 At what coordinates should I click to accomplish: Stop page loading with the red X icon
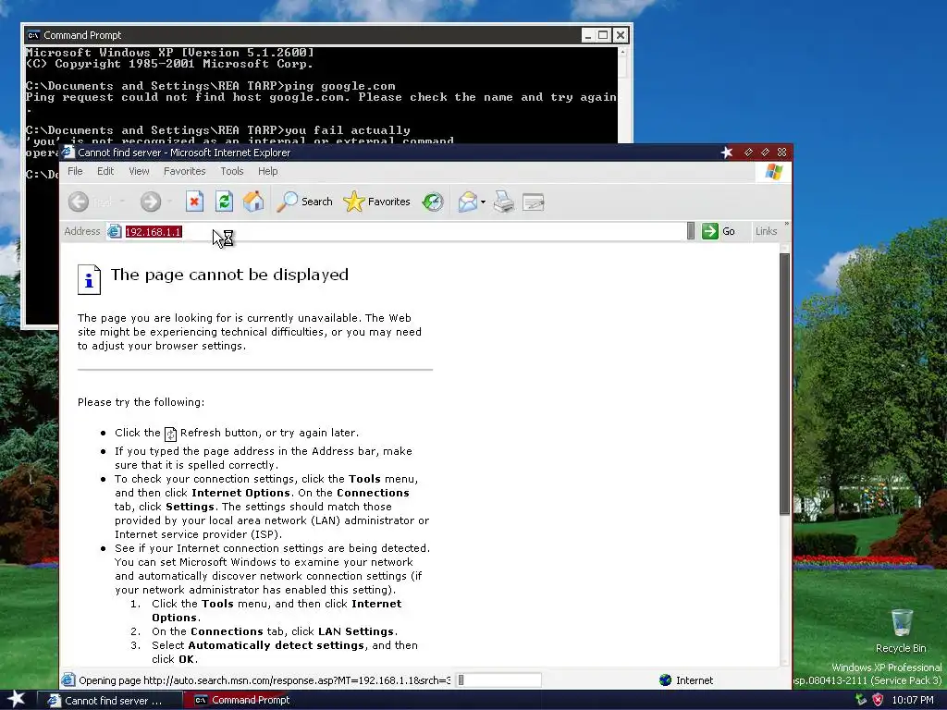tap(194, 202)
